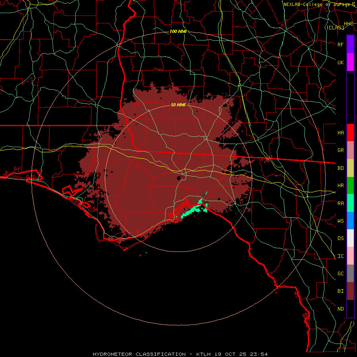Click the brown BI legend swatch
This screenshot has width=357, height=357.
point(350,291)
